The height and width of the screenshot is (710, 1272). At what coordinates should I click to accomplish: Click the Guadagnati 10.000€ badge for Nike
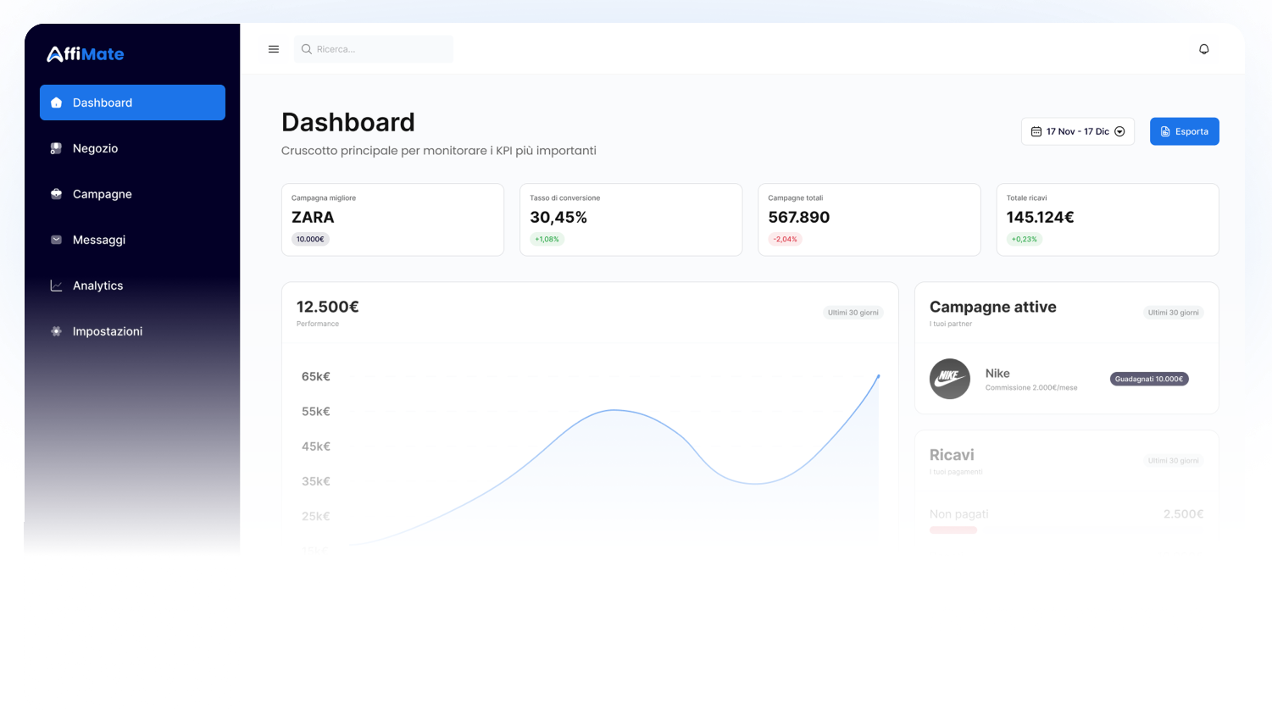pyautogui.click(x=1148, y=379)
